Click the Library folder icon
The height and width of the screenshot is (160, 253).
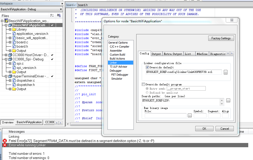[x=14, y=29]
